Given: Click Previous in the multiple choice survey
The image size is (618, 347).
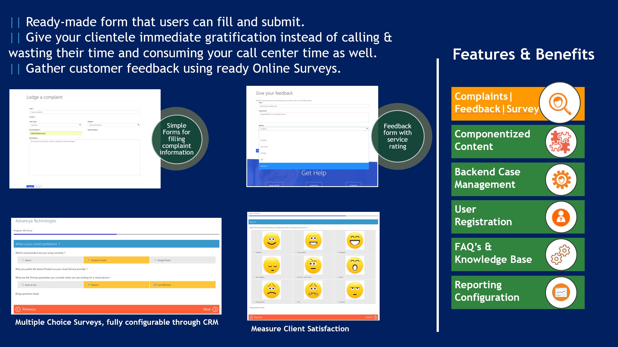Looking at the screenshot, I should [x=26, y=309].
